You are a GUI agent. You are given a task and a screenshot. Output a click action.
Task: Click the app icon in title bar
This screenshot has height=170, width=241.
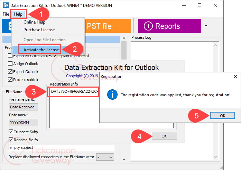tap(6, 5)
